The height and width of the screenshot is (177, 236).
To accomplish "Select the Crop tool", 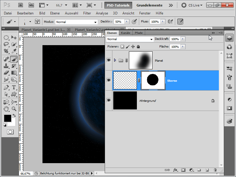I will pos(6,51).
